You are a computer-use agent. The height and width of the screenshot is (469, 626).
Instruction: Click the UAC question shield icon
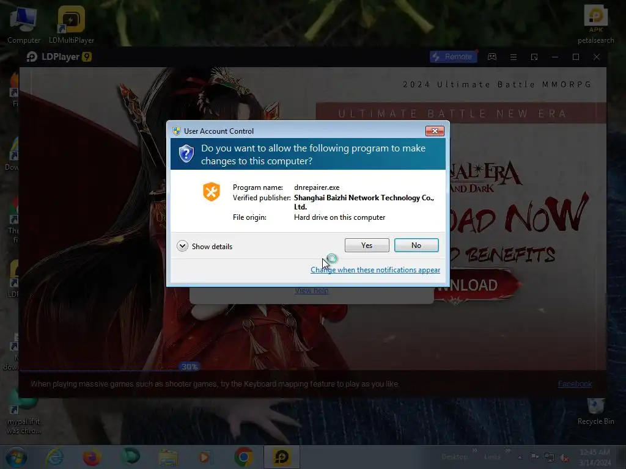(x=186, y=153)
